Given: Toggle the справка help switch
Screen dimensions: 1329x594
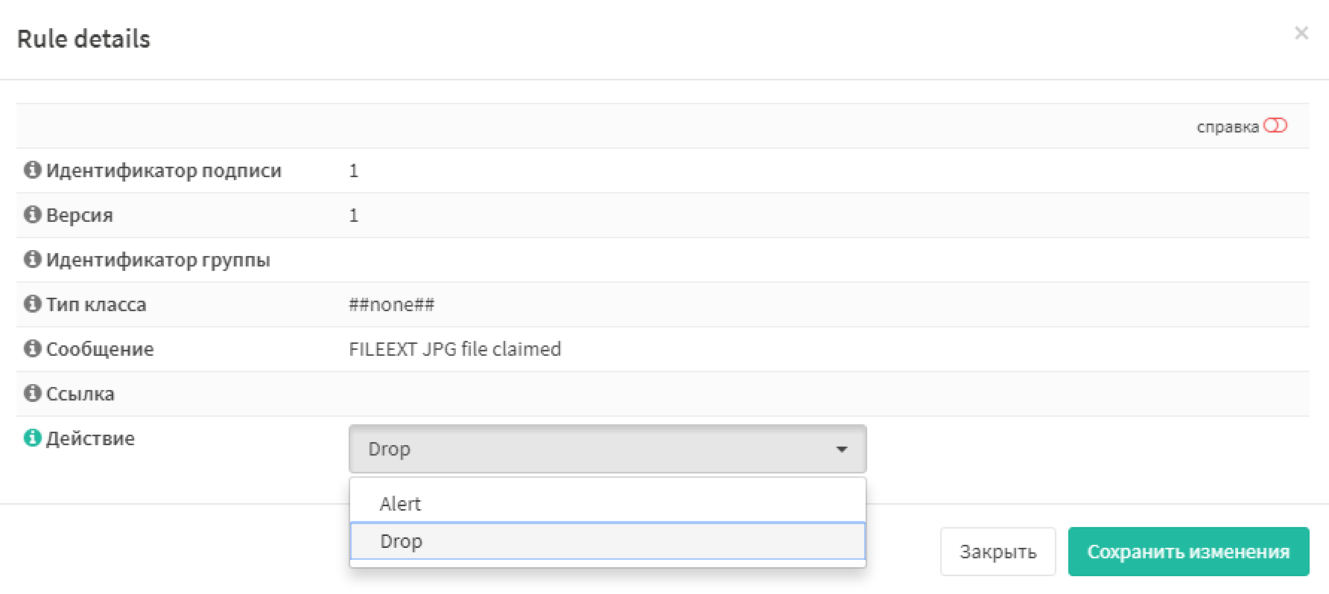Looking at the screenshot, I should click(x=1275, y=126).
